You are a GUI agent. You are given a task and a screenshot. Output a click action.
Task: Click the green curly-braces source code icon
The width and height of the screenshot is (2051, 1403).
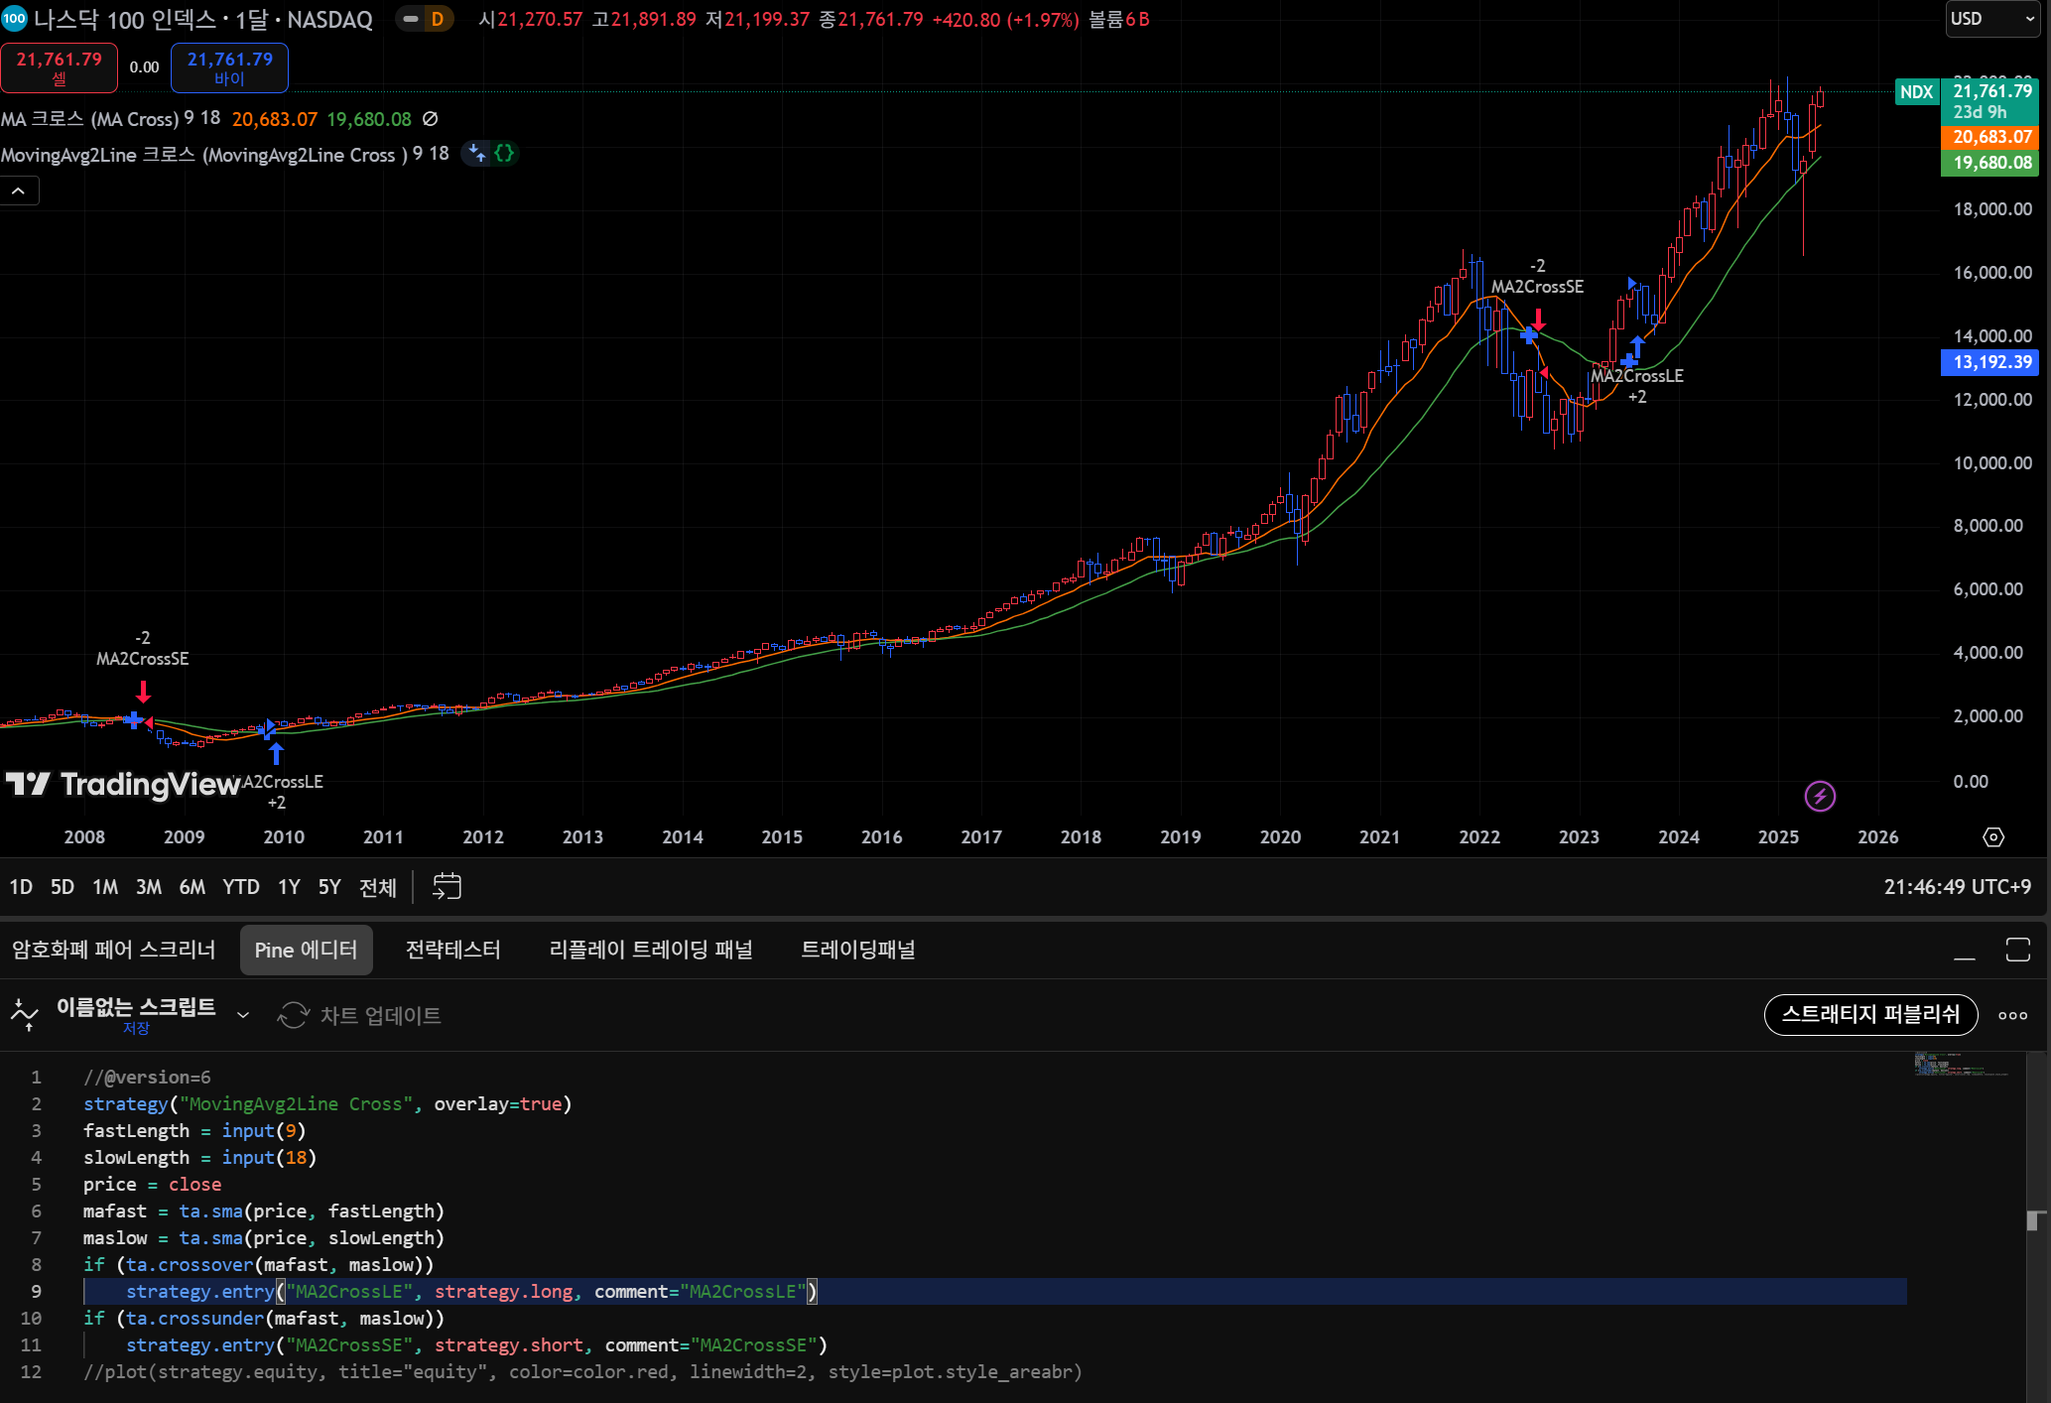[x=504, y=154]
